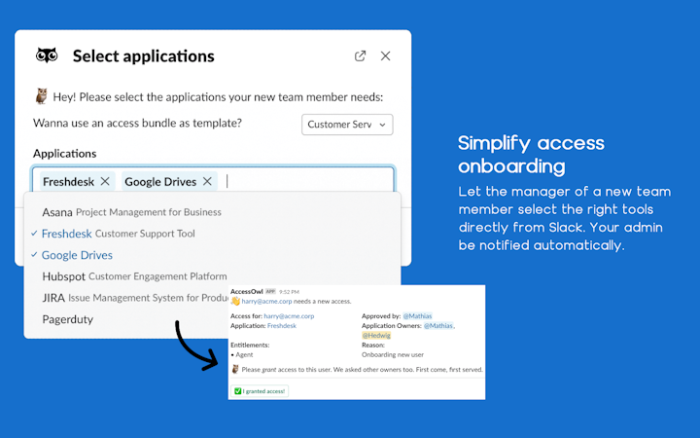This screenshot has width=700, height=438.
Task: Click the 'Onboarding new user' reason text
Action: [393, 355]
